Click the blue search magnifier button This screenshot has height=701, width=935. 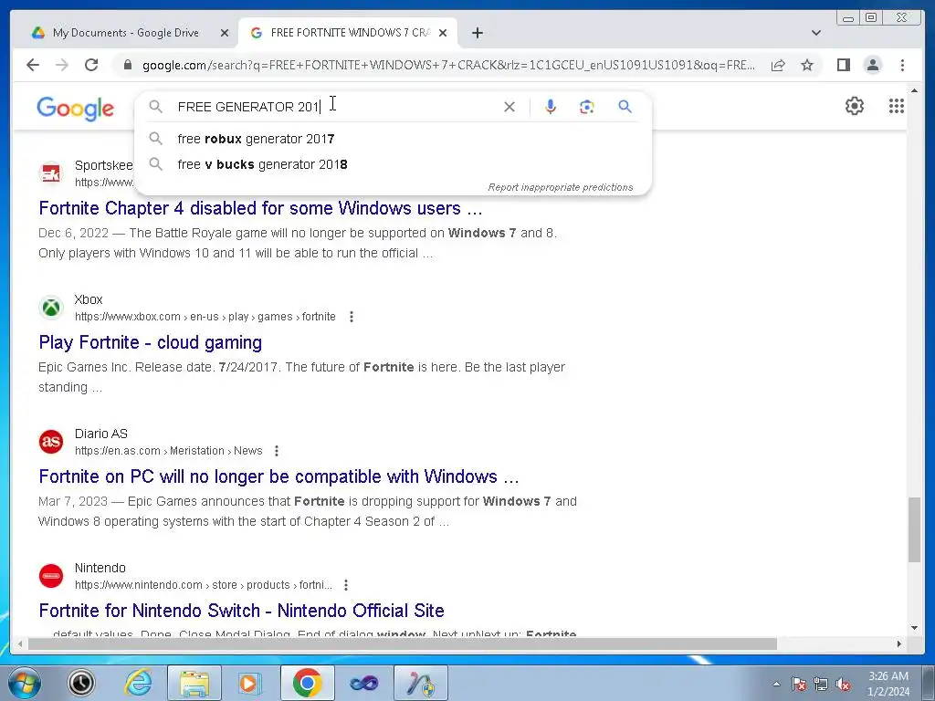click(625, 107)
